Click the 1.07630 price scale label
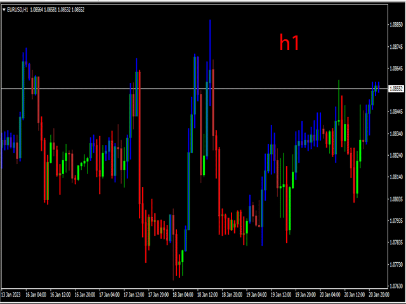Image resolution: width=406 pixels, height=304 pixels. pos(395,286)
